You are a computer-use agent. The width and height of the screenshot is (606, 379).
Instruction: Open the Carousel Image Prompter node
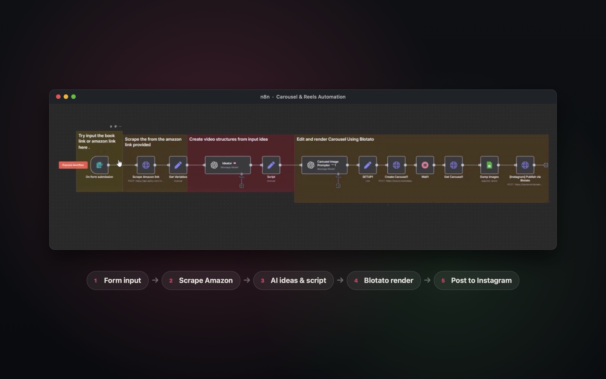click(x=324, y=165)
